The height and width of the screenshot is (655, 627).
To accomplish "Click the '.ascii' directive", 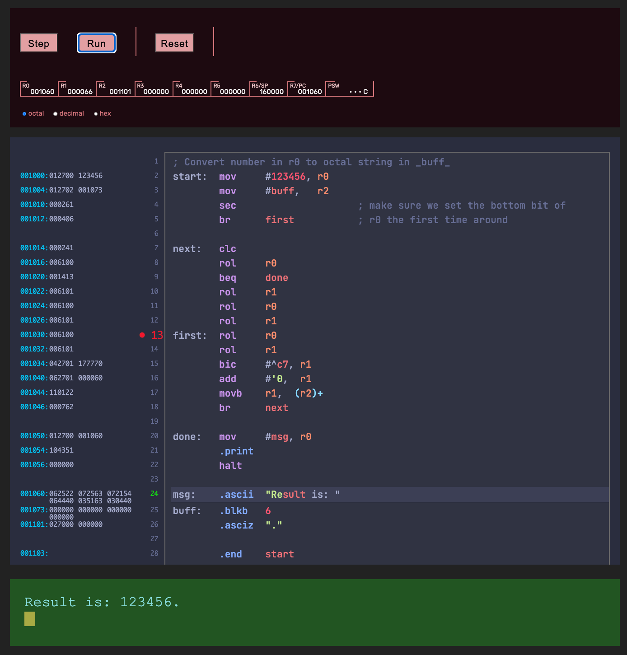I will coord(236,495).
